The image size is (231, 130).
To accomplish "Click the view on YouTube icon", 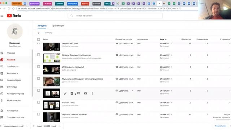I will 86,94.
